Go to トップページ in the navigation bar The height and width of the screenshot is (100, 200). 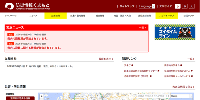[11, 16]
